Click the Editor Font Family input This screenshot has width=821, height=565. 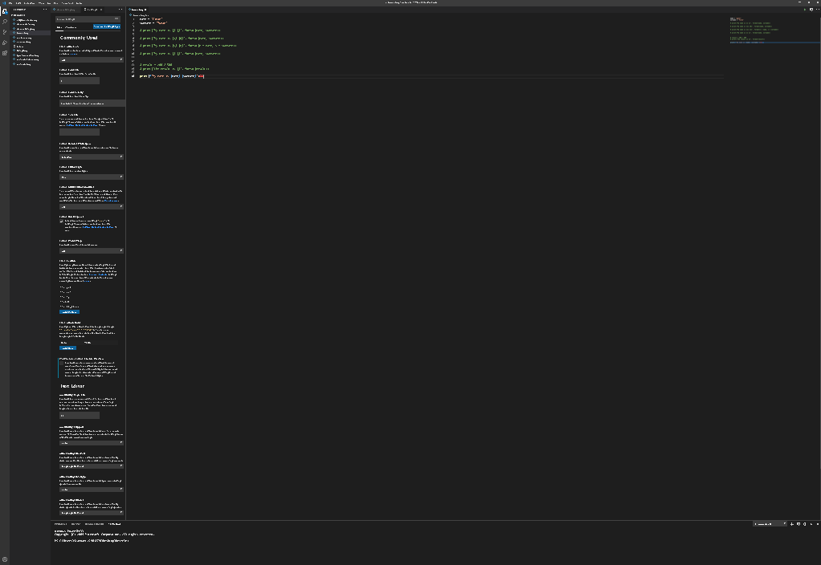(x=92, y=103)
